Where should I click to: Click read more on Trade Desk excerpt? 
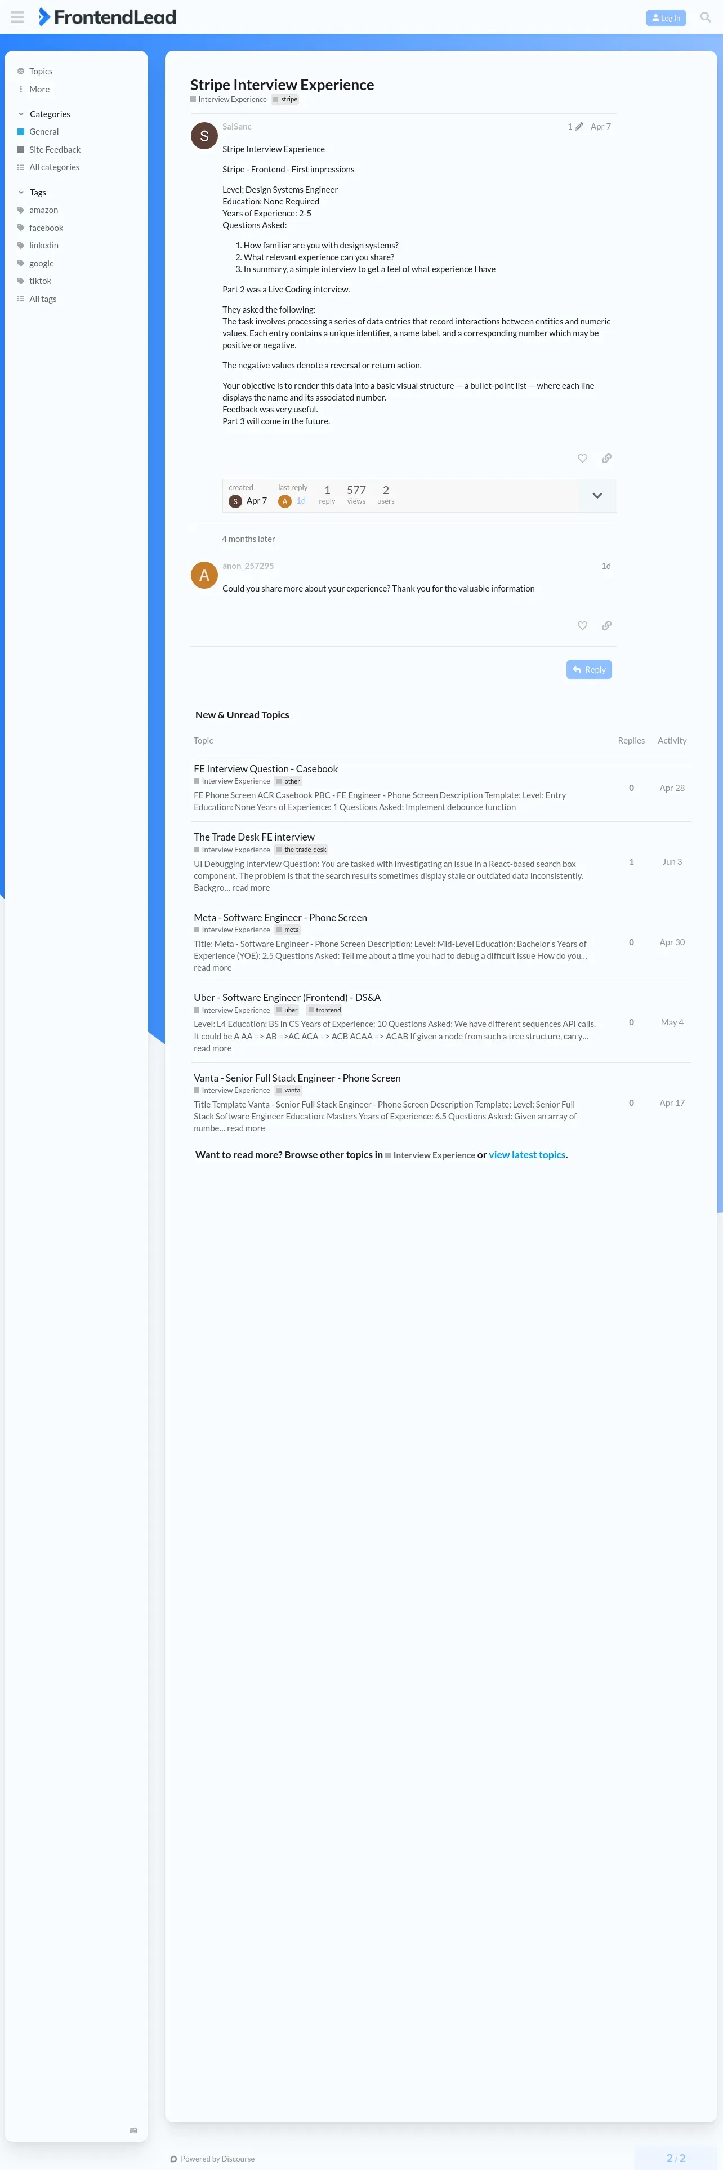(x=251, y=888)
